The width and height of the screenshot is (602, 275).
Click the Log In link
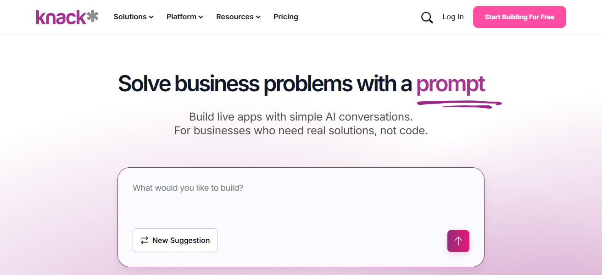(453, 17)
